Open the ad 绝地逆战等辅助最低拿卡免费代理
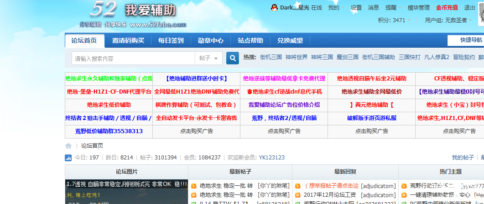Image resolution: width=484 pixels, height=204 pixels. click(x=284, y=79)
